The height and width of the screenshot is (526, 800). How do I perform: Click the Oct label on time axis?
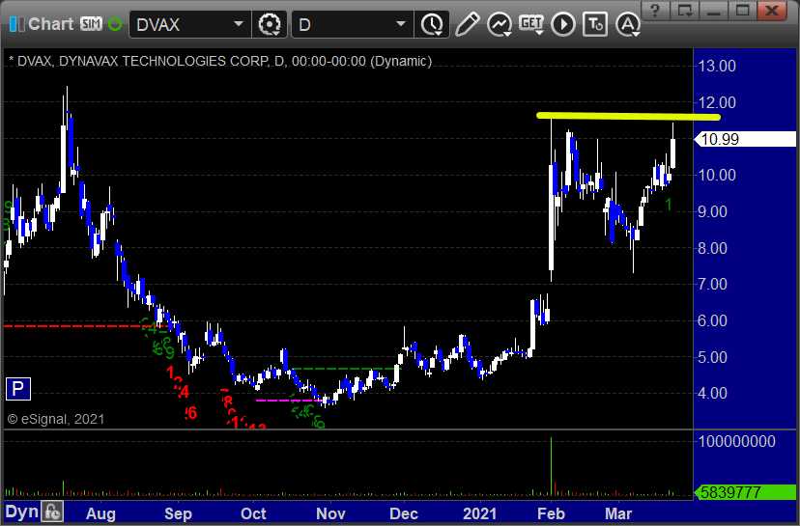coord(253,513)
